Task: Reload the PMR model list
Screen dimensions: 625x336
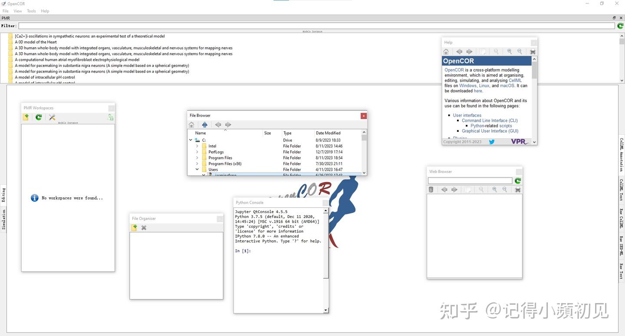Action: tap(620, 26)
